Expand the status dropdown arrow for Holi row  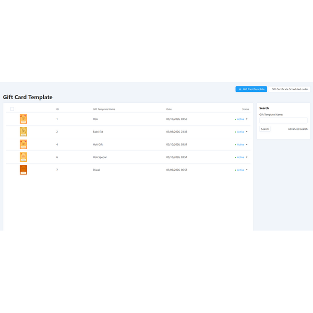pyautogui.click(x=247, y=119)
